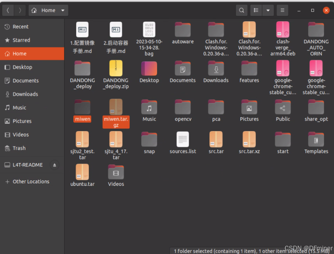Image resolution: width=334 pixels, height=254 pixels.
Task: Maximize the Files window
Action: click(x=312, y=10)
